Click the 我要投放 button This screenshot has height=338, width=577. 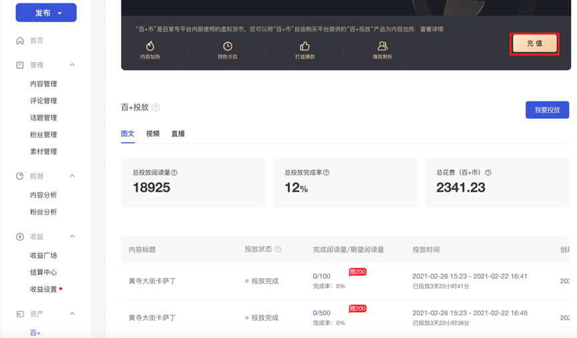547,110
